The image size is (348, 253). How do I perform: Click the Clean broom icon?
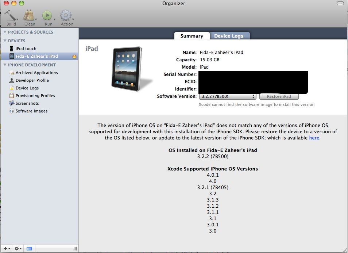tap(28, 15)
